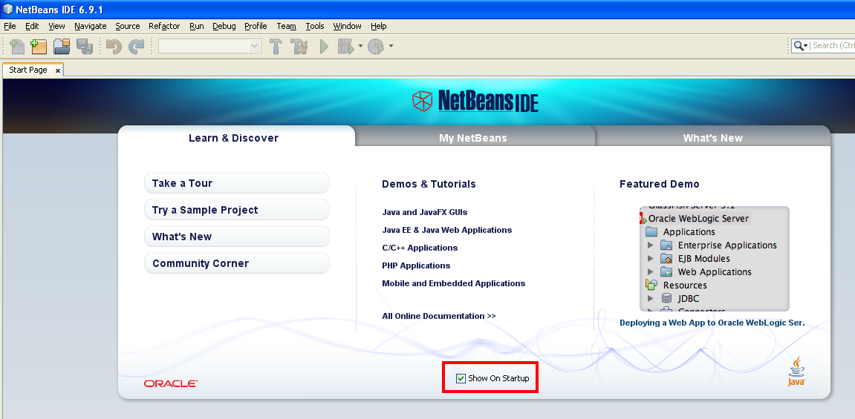Viewport: 855px width, 419px height.
Task: Open the Window menu
Action: pyautogui.click(x=348, y=26)
